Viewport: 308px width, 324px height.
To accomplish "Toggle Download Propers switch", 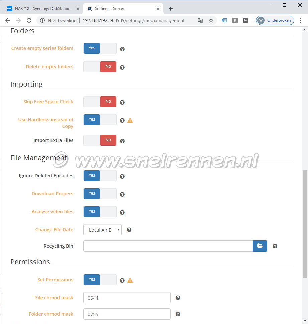I will point(100,194).
